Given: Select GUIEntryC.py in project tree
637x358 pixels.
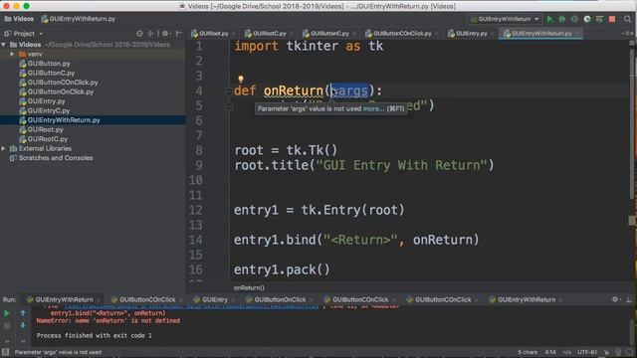Looking at the screenshot, I should pos(49,110).
